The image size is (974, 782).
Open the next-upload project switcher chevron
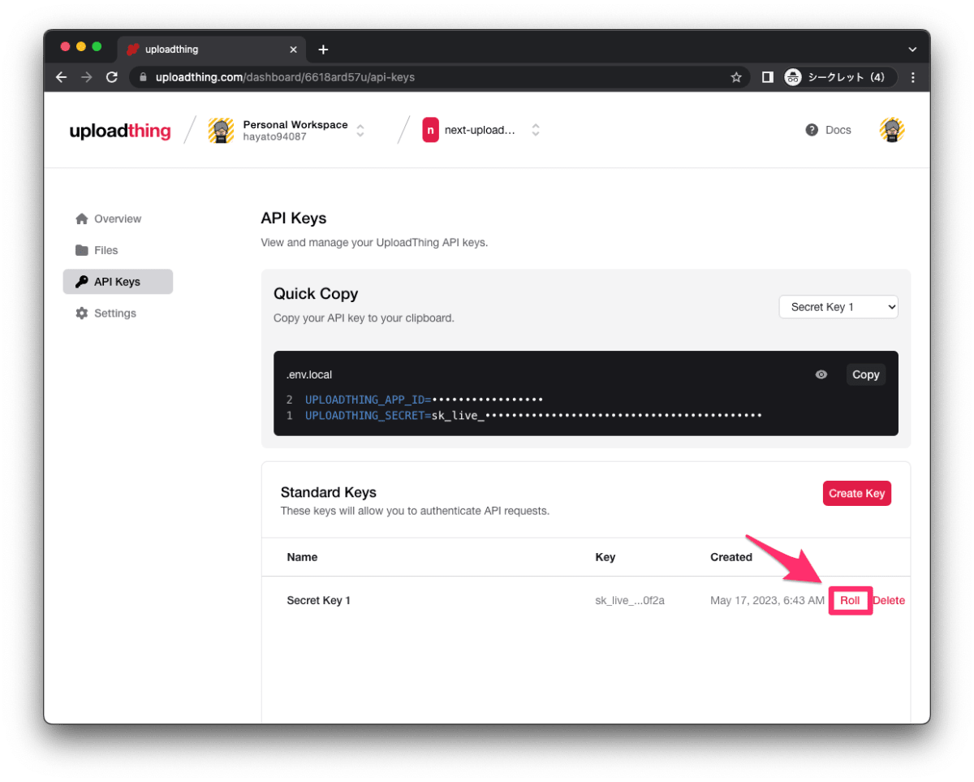[536, 130]
